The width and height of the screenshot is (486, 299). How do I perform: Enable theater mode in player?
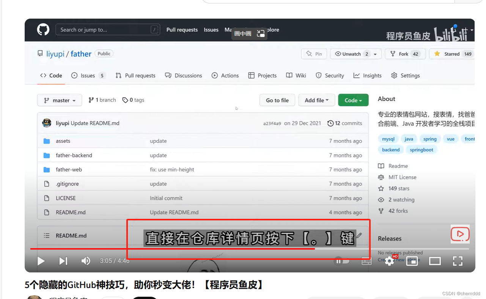(435, 261)
